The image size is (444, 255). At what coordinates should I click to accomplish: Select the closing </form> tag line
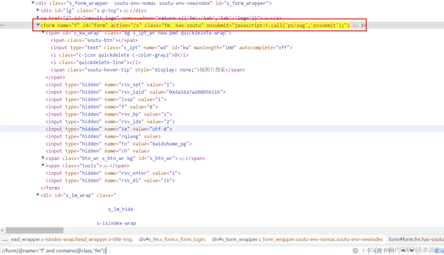tap(50, 188)
